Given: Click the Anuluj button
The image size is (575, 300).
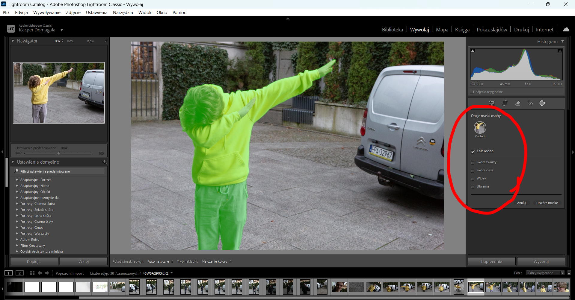Looking at the screenshot, I should 522,203.
